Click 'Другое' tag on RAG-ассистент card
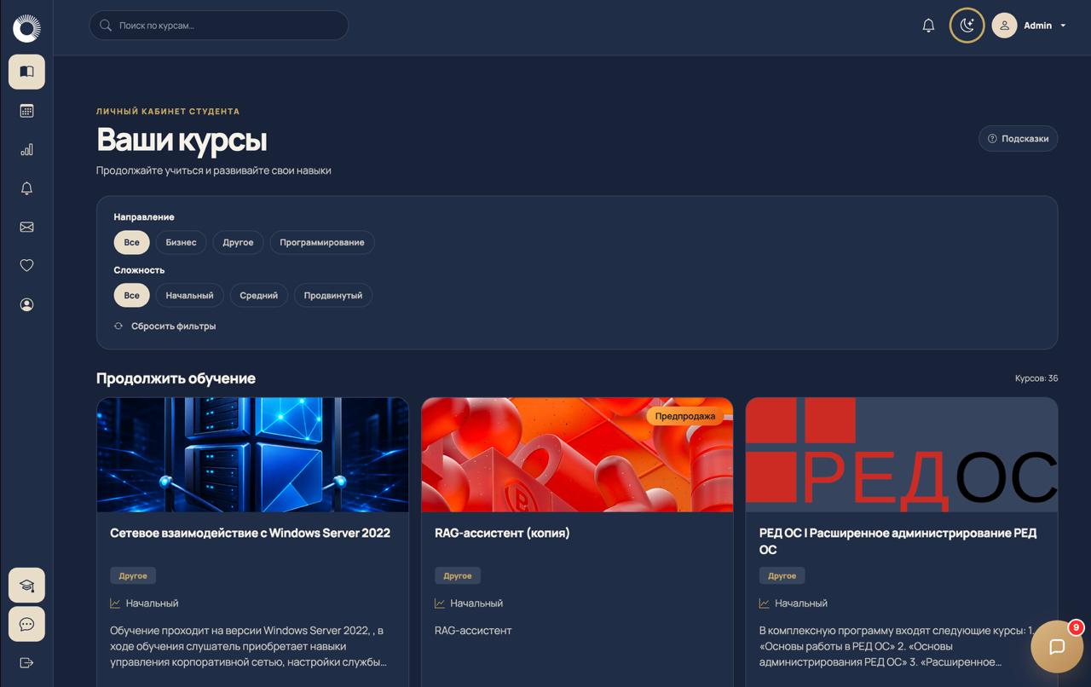Viewport: 1091px width, 687px height. [458, 575]
